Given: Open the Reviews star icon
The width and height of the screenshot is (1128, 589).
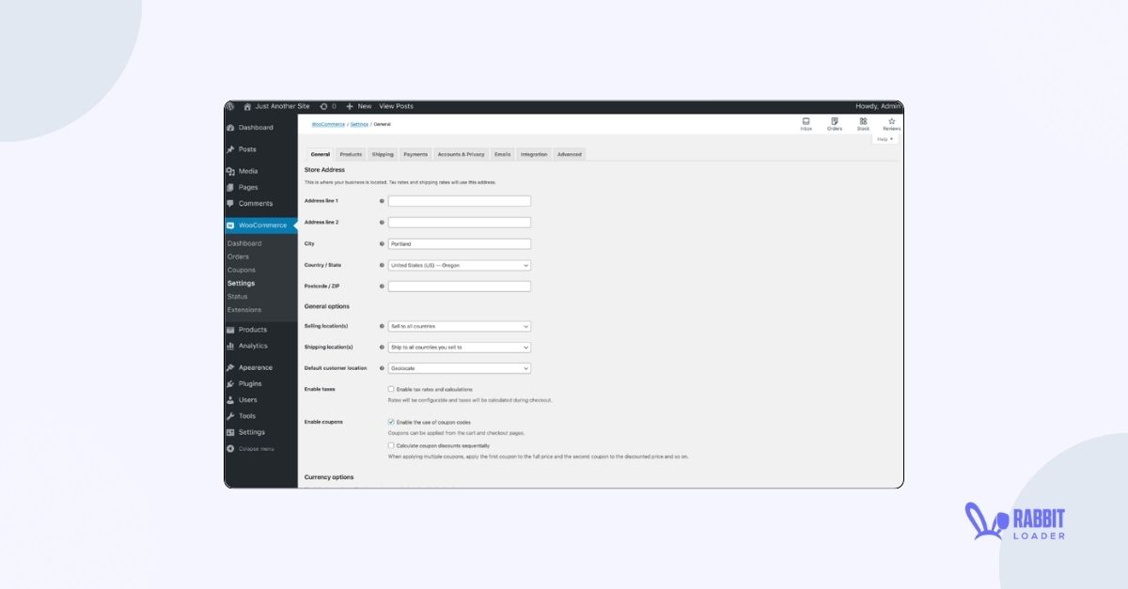Looking at the screenshot, I should point(890,122).
